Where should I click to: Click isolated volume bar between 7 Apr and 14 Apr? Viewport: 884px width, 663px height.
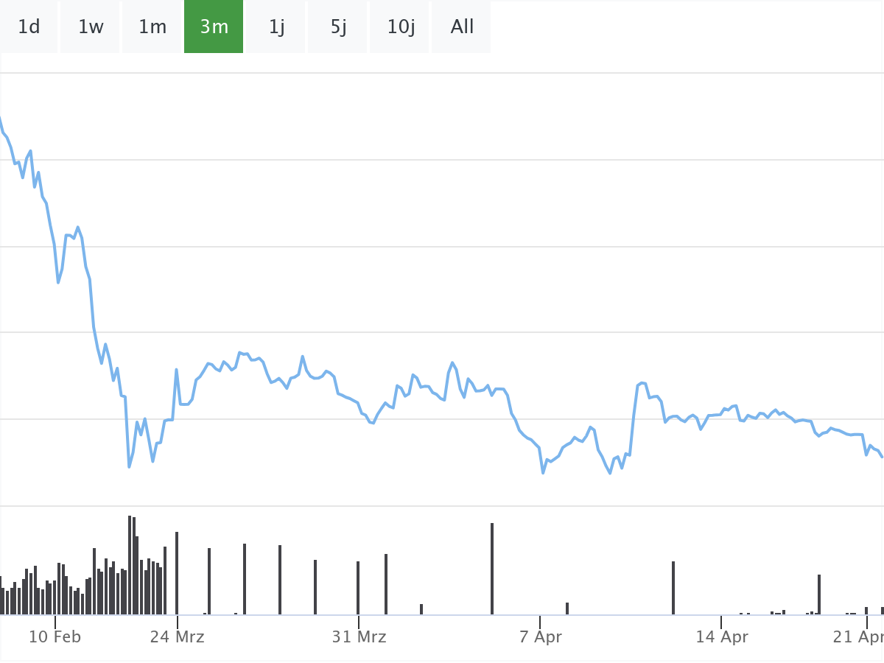click(x=673, y=588)
